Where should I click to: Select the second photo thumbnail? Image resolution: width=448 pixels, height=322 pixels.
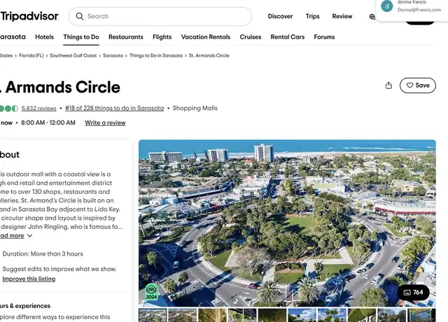pos(183,315)
